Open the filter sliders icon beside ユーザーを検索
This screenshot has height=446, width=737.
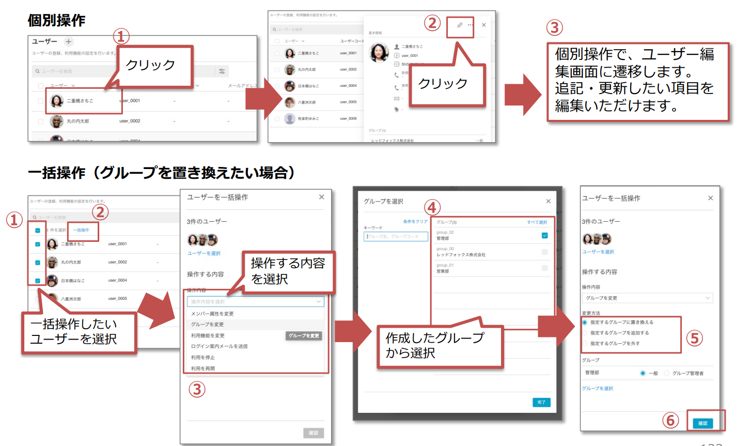click(x=222, y=71)
